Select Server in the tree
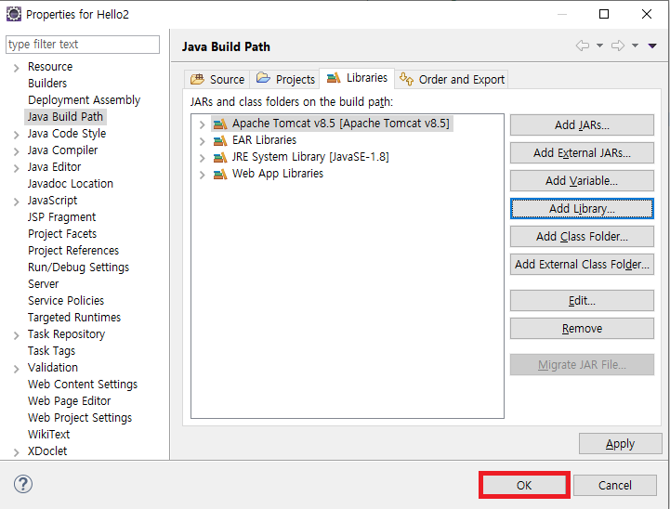This screenshot has width=670, height=509. pos(43,284)
